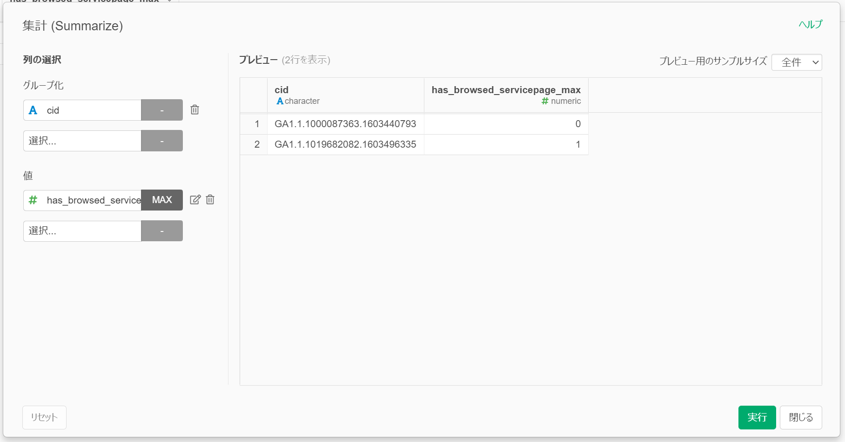Open the ヘルプ help link

(x=810, y=25)
